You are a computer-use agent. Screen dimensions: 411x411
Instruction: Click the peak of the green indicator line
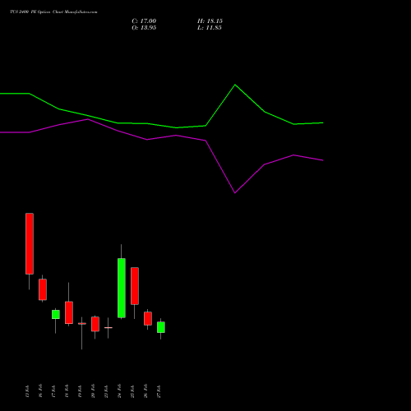point(235,85)
